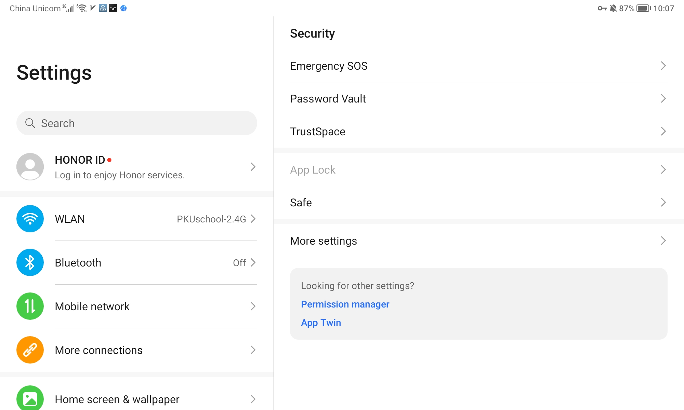Image resolution: width=684 pixels, height=410 pixels.
Task: Tap the Home screen & wallpaper icon
Action: (30, 398)
